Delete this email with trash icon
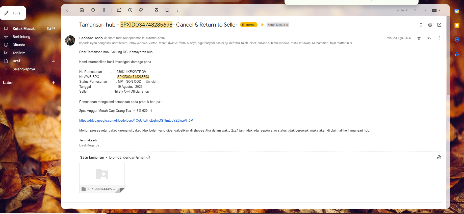Viewport: 464px width, 214px height. [x=104, y=10]
